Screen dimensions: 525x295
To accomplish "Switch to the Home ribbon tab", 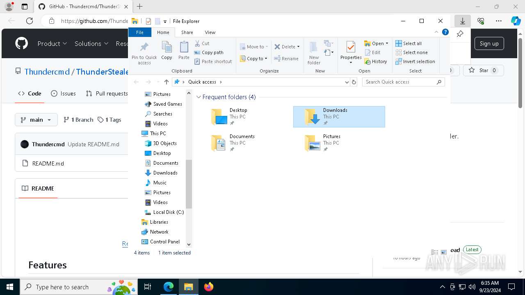I will click(163, 32).
